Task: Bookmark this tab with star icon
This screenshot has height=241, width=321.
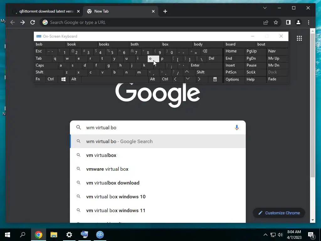Action: point(276,22)
